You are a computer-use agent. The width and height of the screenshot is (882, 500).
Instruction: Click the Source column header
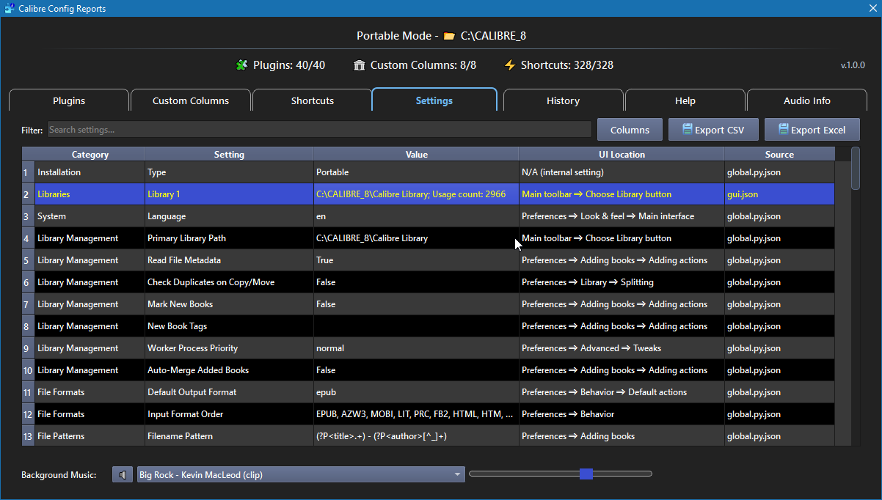779,155
